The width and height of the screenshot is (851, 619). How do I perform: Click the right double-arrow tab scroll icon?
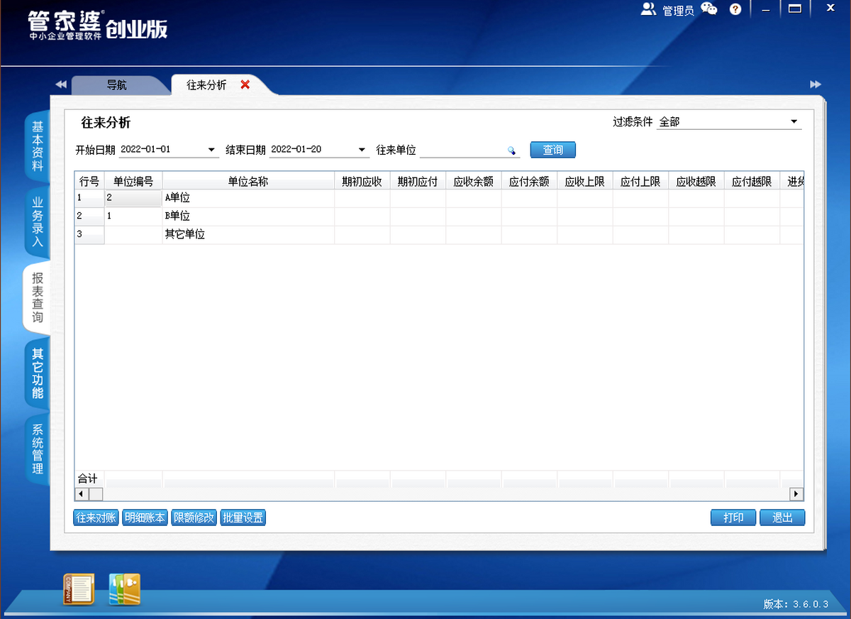816,84
